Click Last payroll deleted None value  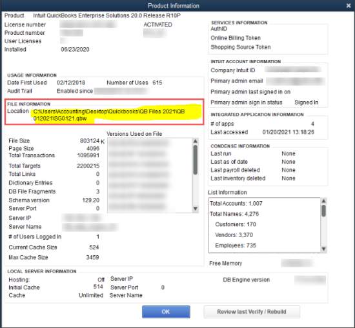(289, 170)
